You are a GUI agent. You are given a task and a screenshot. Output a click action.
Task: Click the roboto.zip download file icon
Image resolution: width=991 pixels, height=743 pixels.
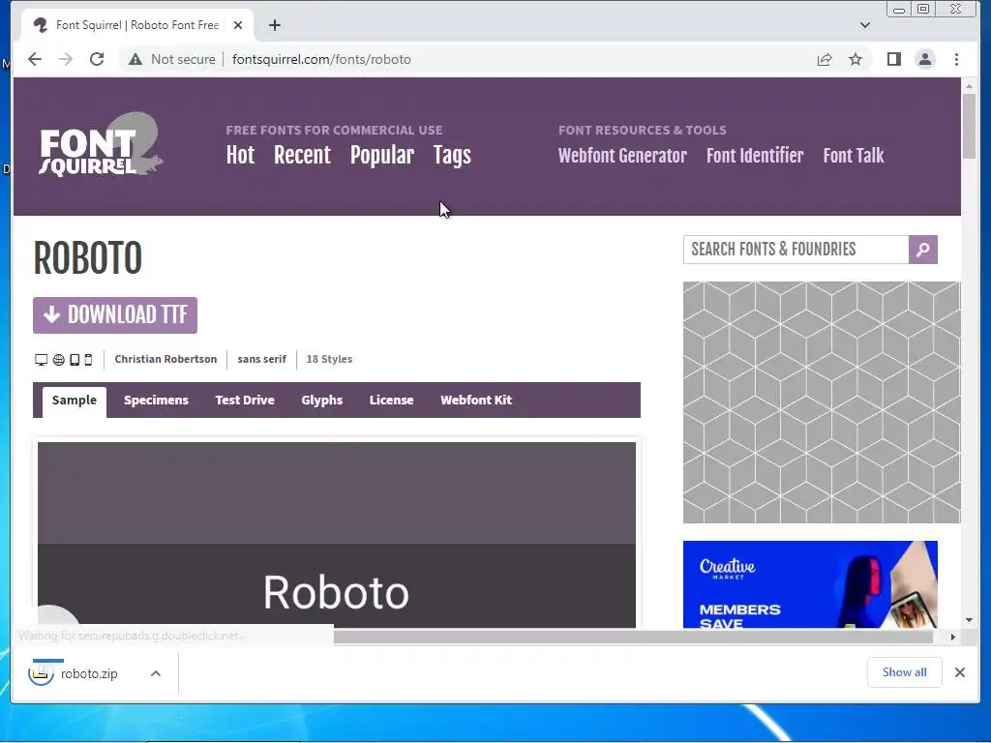[41, 673]
